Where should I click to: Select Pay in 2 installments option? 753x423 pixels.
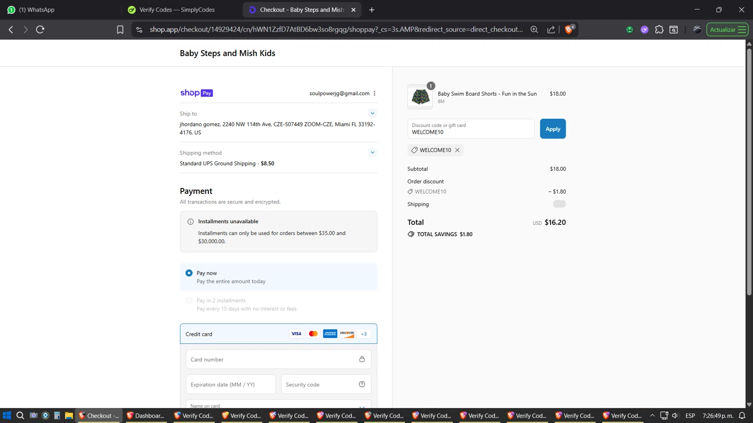coord(189,301)
